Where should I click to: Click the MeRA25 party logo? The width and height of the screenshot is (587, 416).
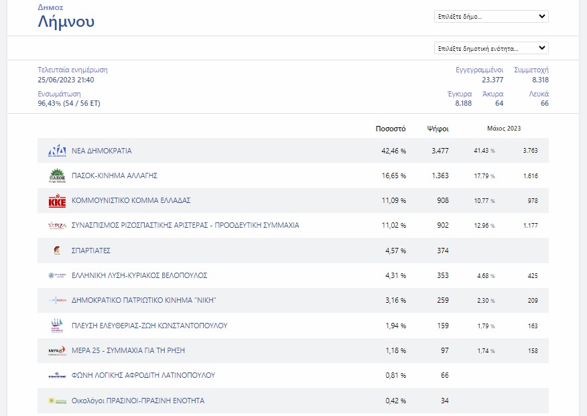57,350
